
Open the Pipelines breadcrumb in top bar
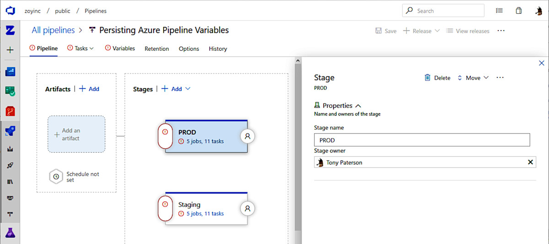pos(96,11)
